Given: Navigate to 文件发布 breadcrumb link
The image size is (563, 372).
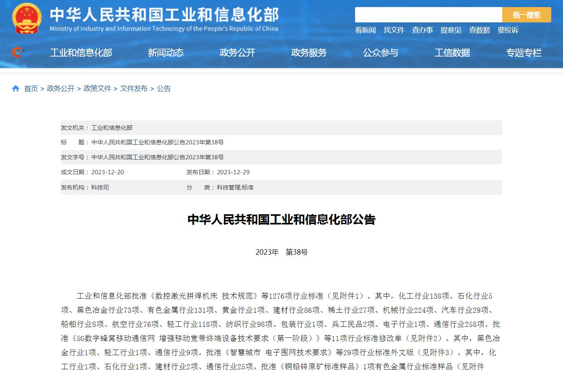Looking at the screenshot, I should click(134, 89).
